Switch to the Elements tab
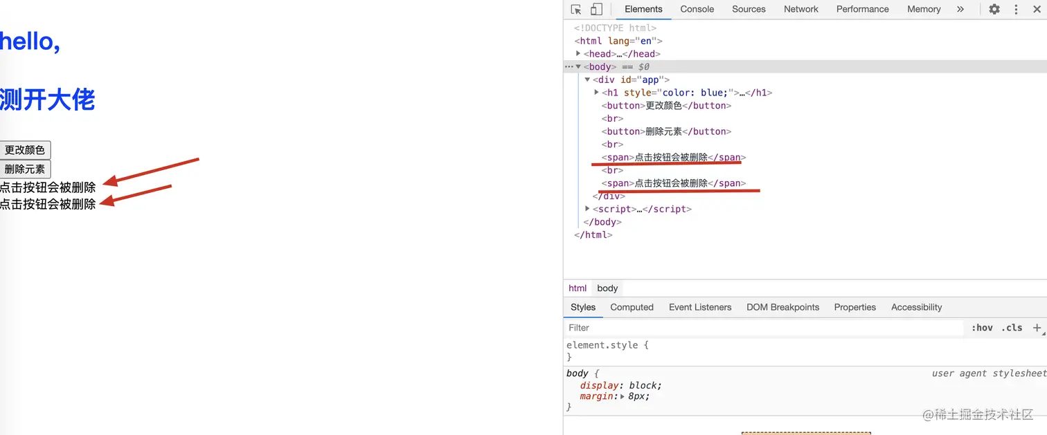 click(x=643, y=10)
